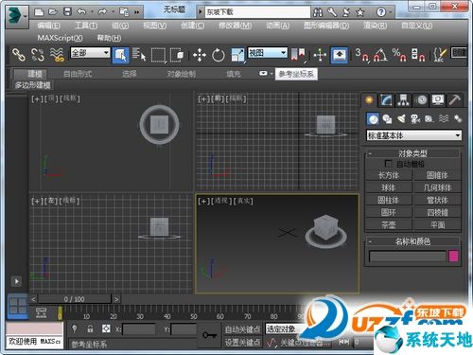Open the 标准基本体 object category dropdown
Viewport: 473px width, 355px height.
click(413, 135)
